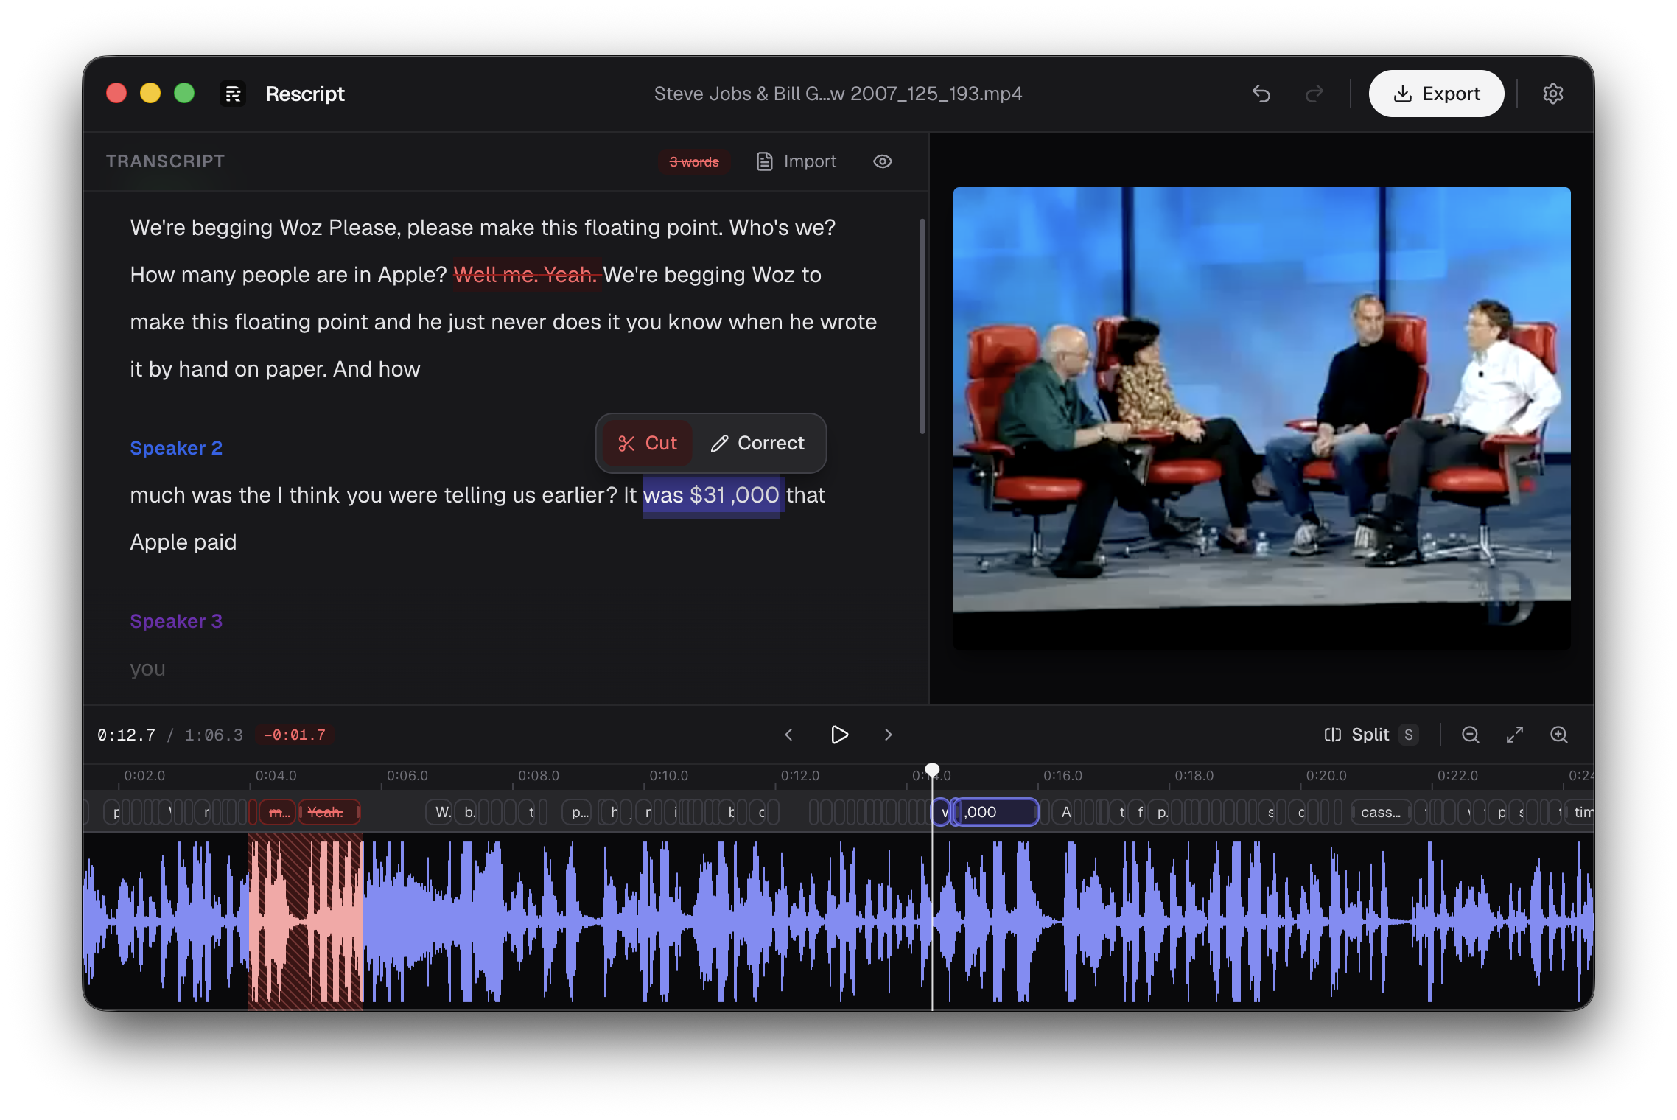Play the video
1677x1120 pixels.
pyautogui.click(x=838, y=735)
